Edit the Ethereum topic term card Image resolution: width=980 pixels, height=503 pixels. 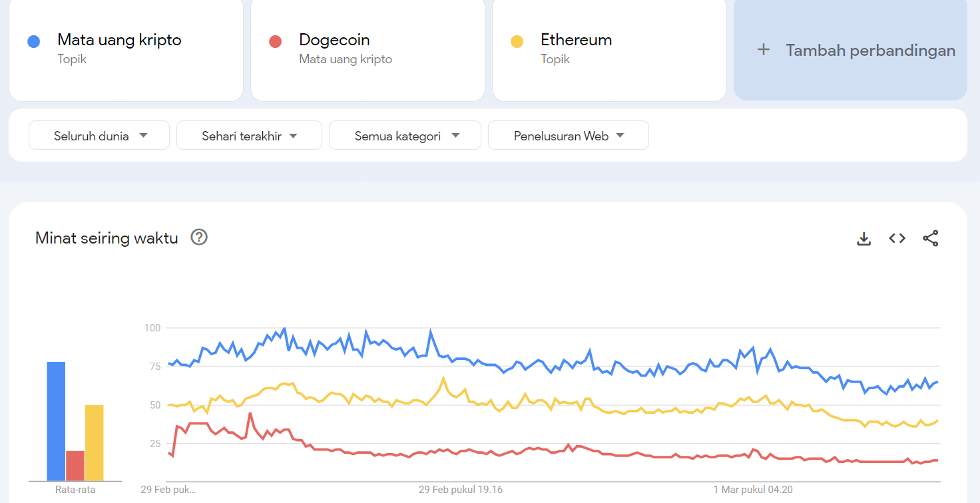(609, 49)
